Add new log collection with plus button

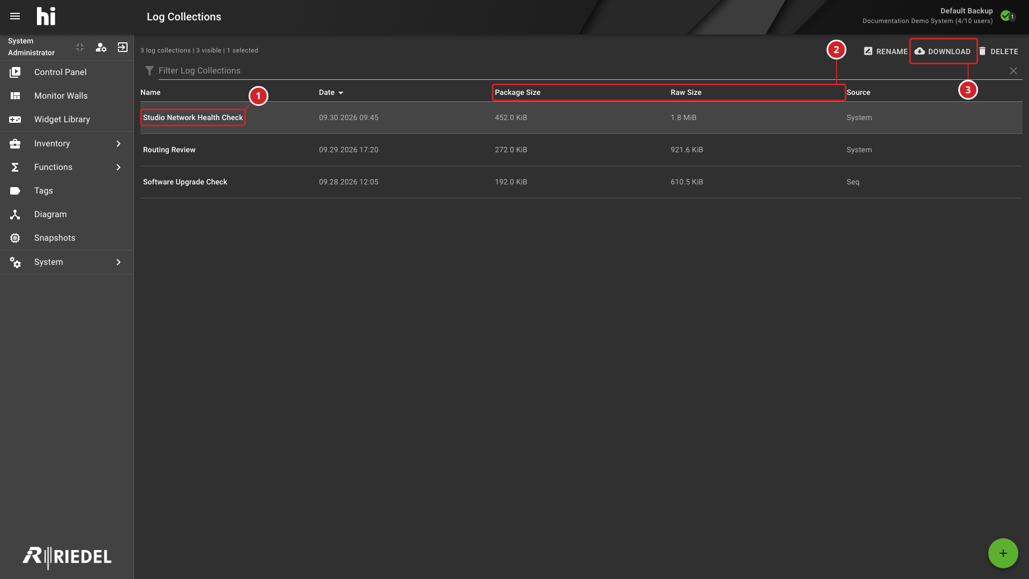(x=1003, y=553)
